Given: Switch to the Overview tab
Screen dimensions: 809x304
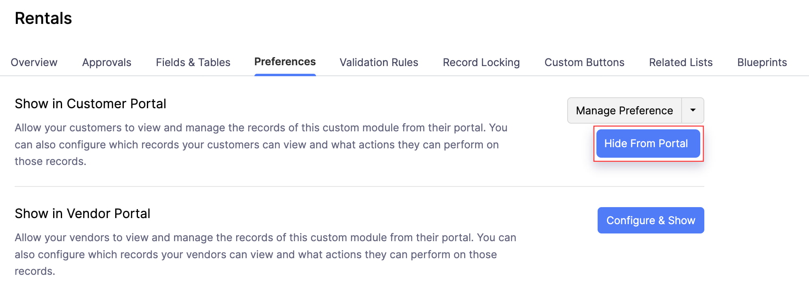Looking at the screenshot, I should coord(34,62).
